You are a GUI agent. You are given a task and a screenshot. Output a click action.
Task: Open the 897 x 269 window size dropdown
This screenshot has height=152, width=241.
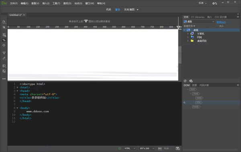click(x=147, y=148)
